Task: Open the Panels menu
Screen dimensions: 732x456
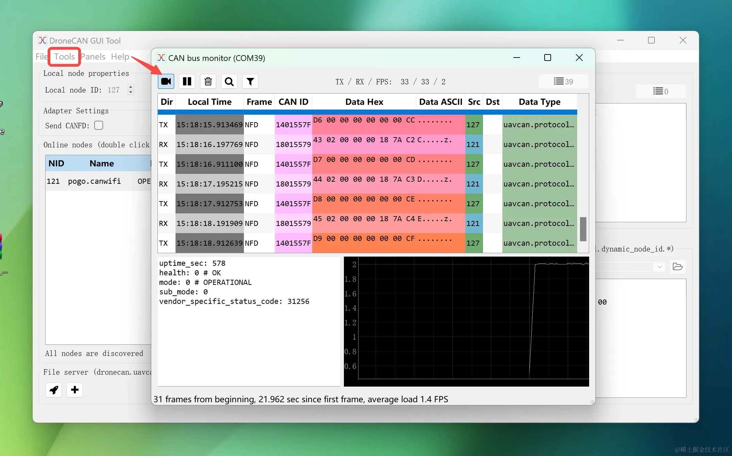Action: 93,56
